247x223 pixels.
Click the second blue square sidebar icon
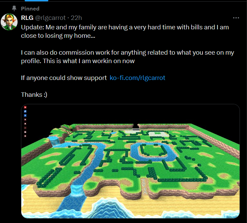(25, 115)
